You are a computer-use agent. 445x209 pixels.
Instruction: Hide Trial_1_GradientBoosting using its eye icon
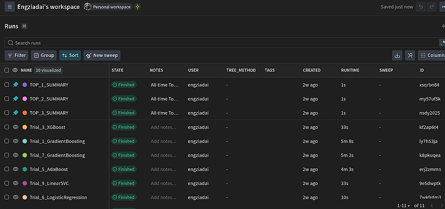(16, 141)
